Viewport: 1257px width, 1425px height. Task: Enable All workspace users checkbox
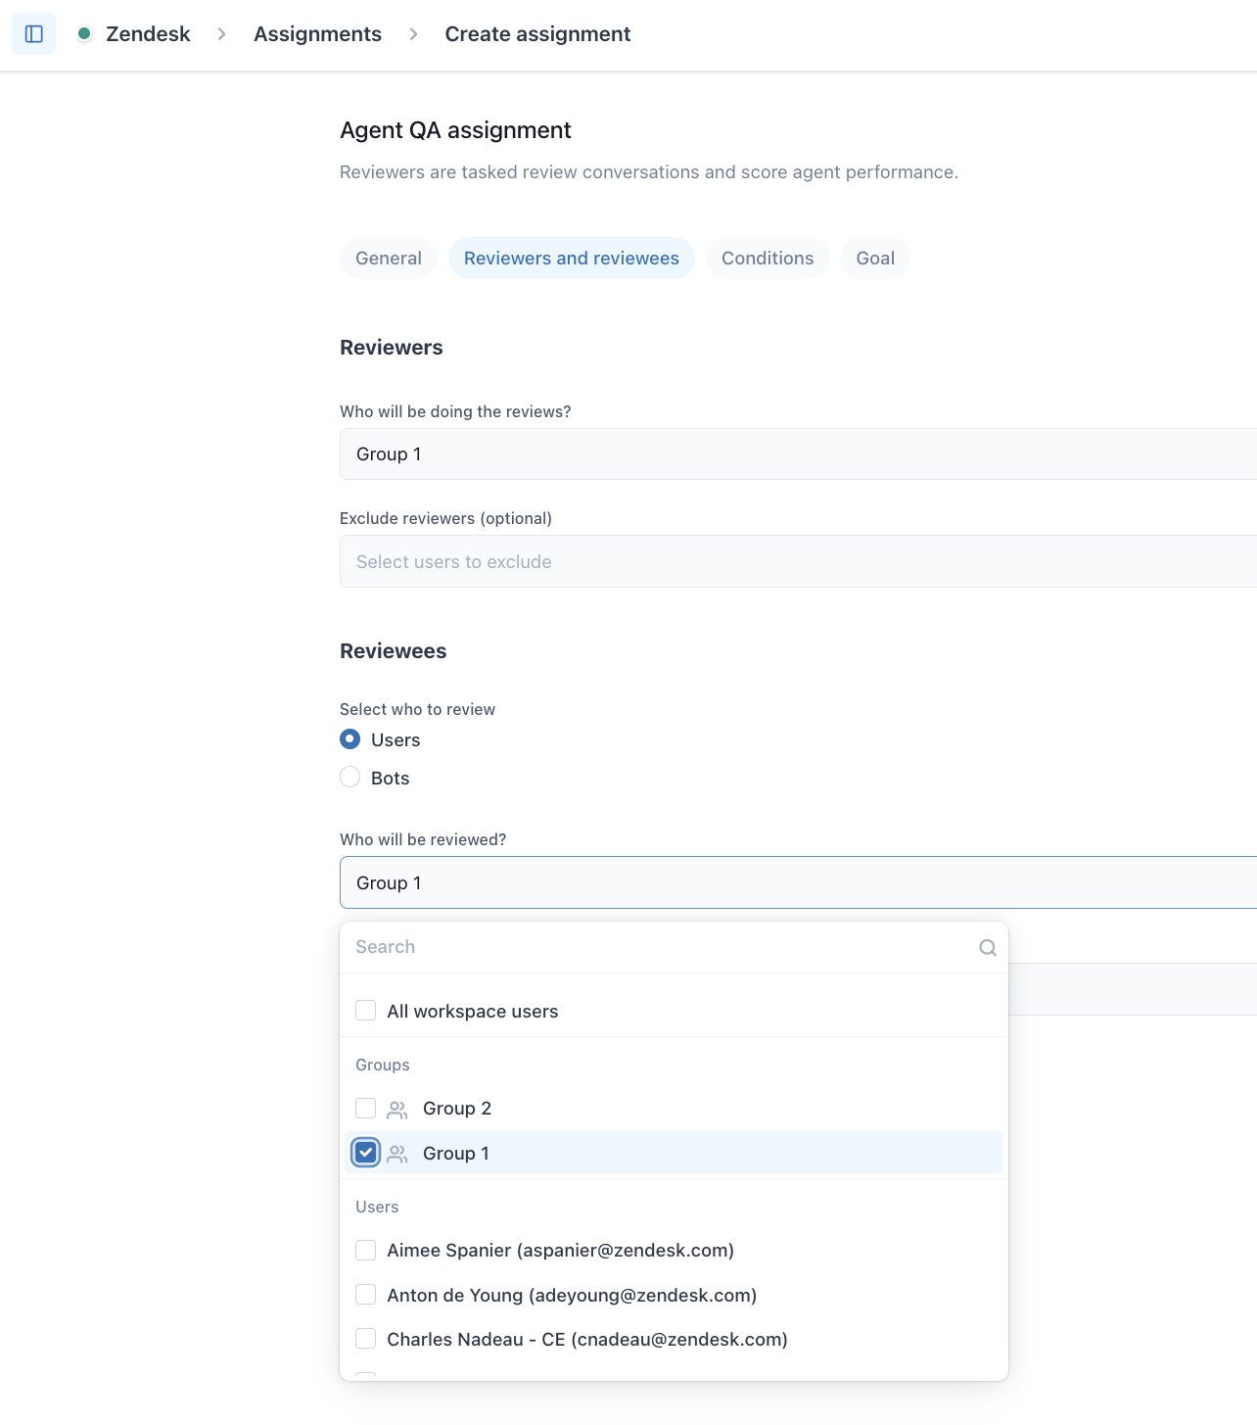[366, 1010]
